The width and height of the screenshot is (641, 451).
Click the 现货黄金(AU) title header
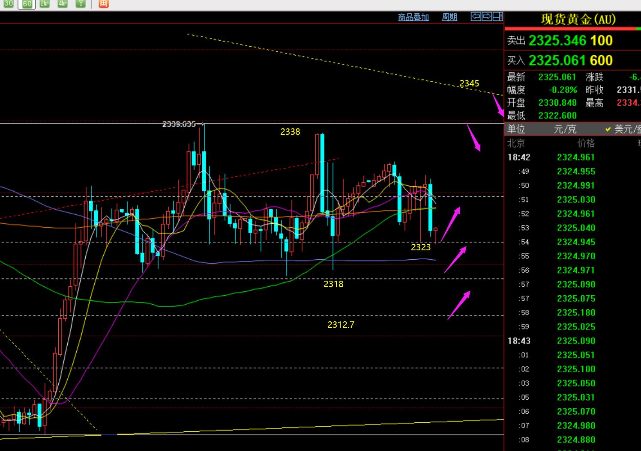[x=578, y=19]
